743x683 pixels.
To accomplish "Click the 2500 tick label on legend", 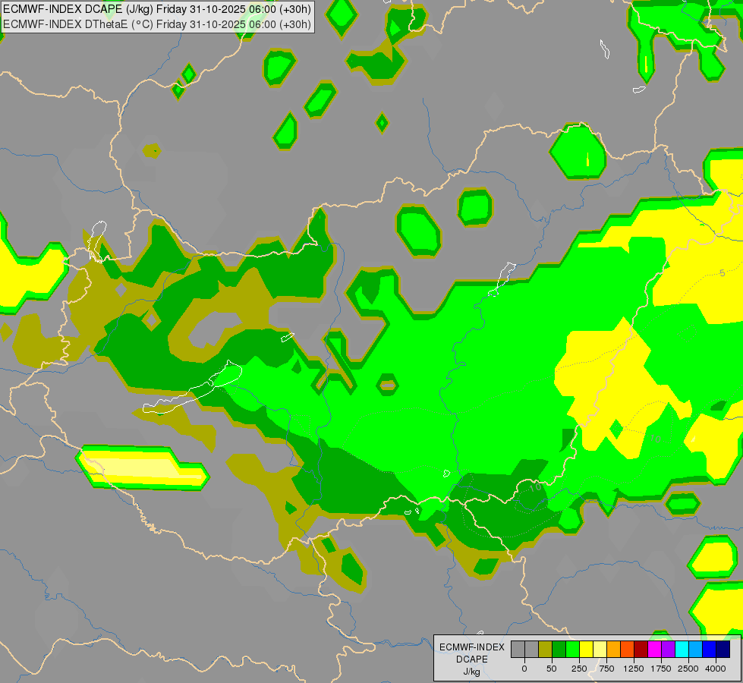I will [688, 669].
